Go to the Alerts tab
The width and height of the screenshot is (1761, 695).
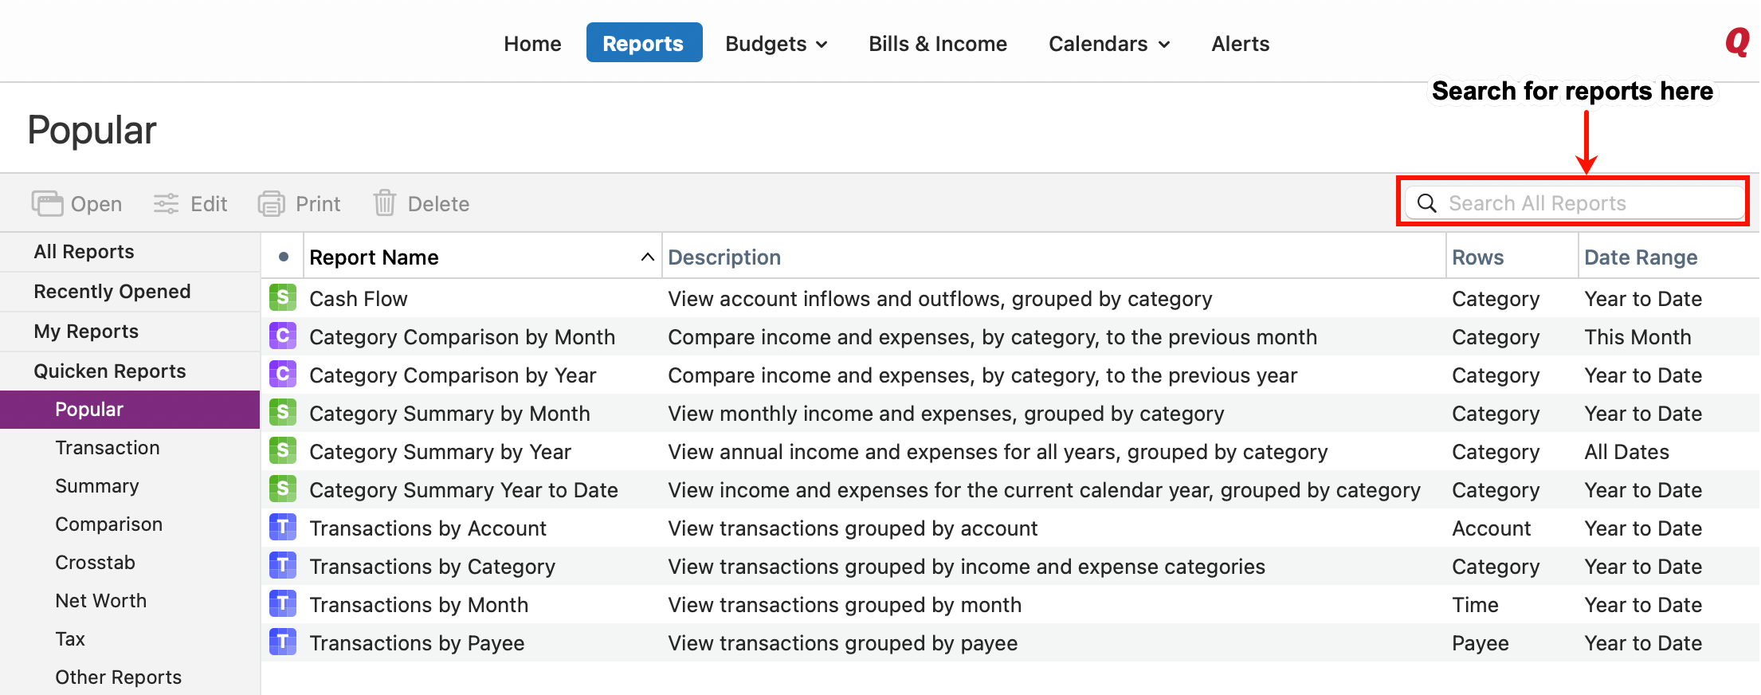click(1240, 44)
